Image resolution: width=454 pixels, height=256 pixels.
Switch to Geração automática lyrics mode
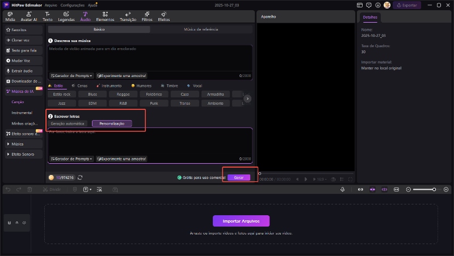coord(68,123)
